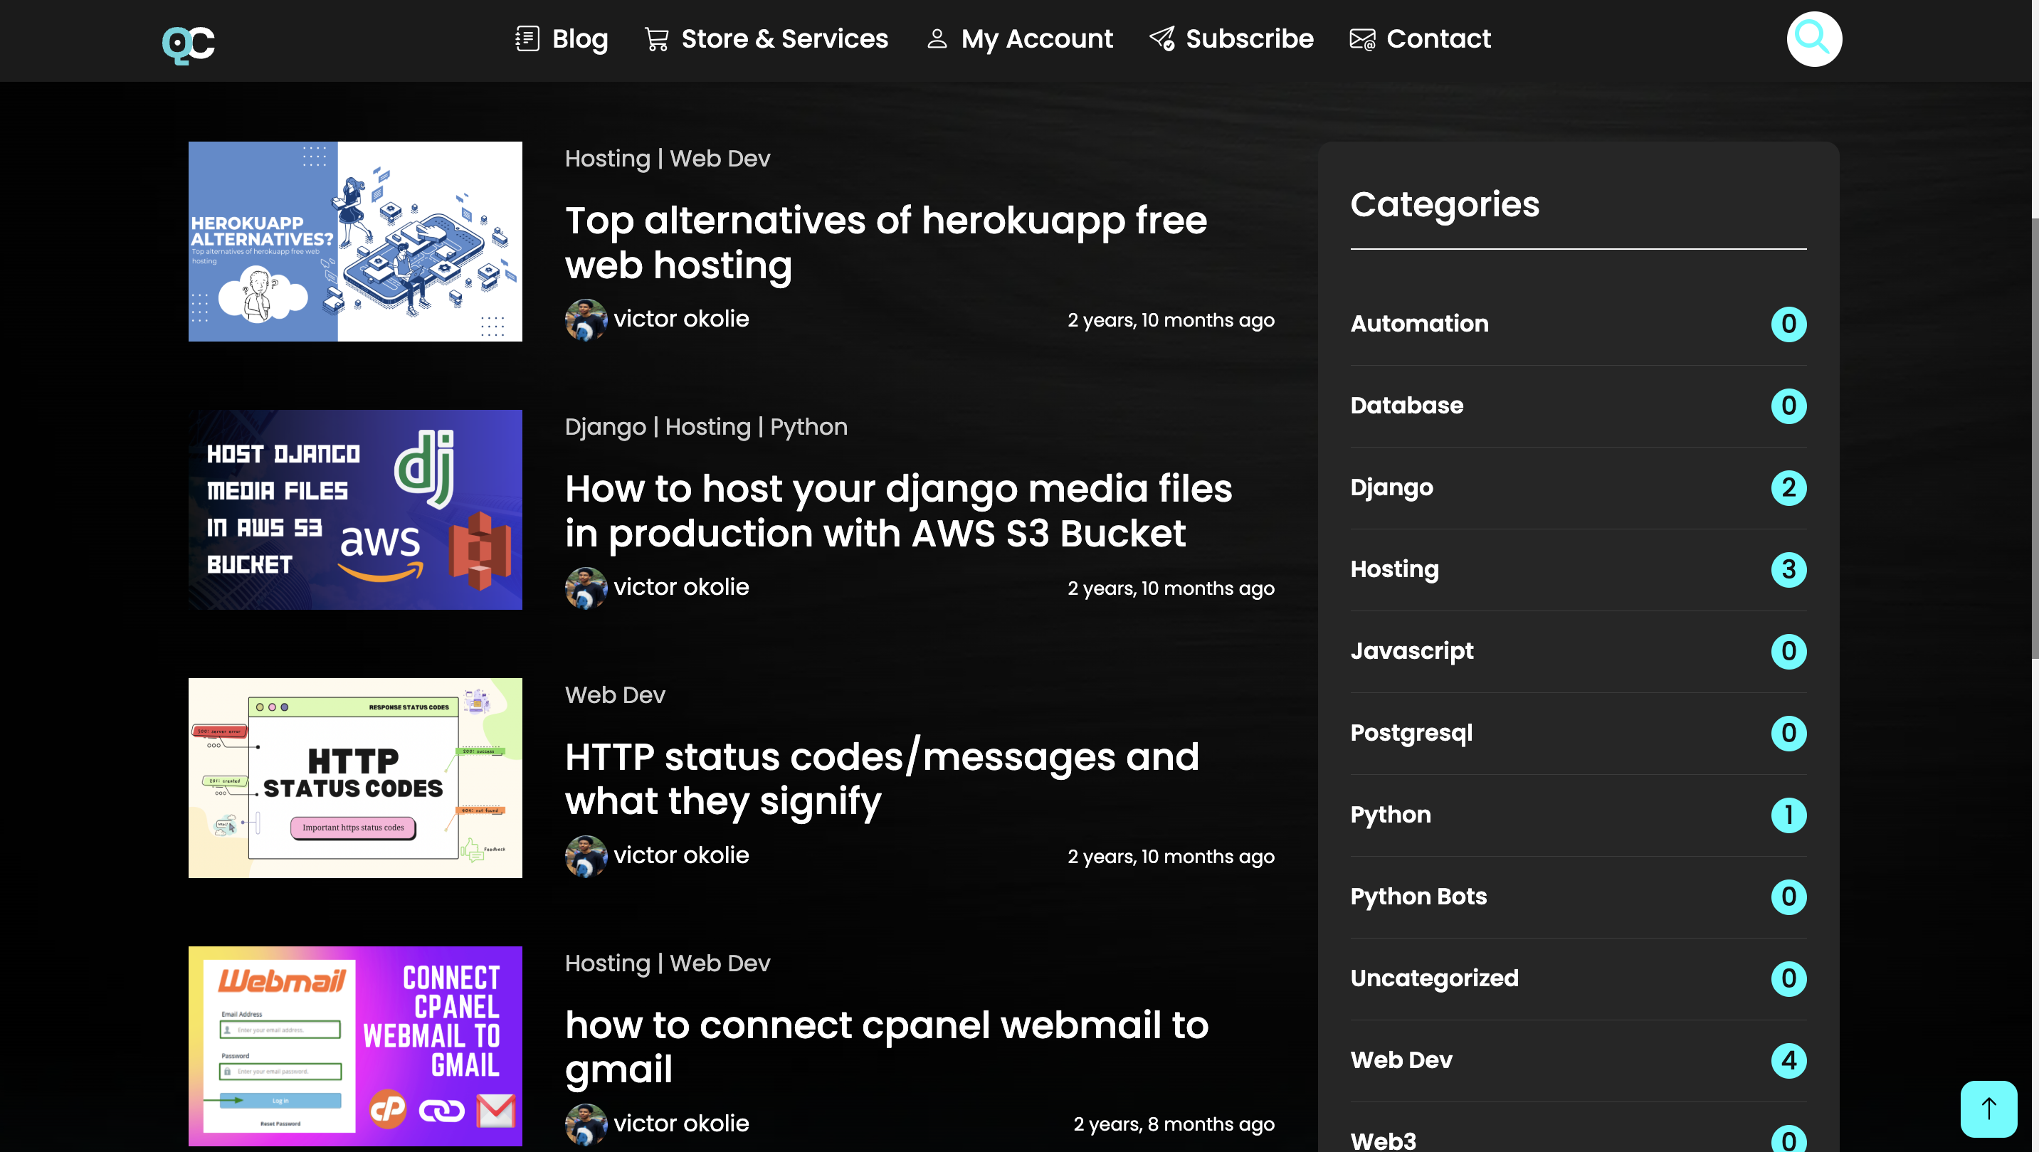Open the cPanel webmail Gmail thumbnail
The image size is (2039, 1152).
pos(354,1045)
